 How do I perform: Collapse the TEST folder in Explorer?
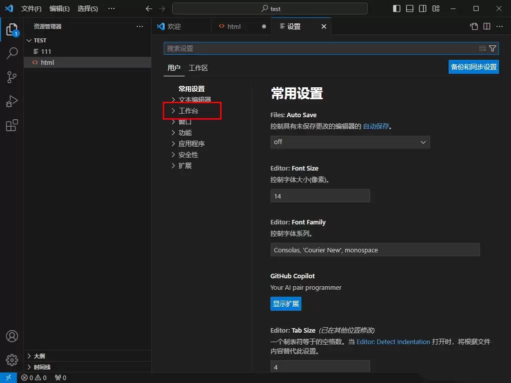point(29,40)
